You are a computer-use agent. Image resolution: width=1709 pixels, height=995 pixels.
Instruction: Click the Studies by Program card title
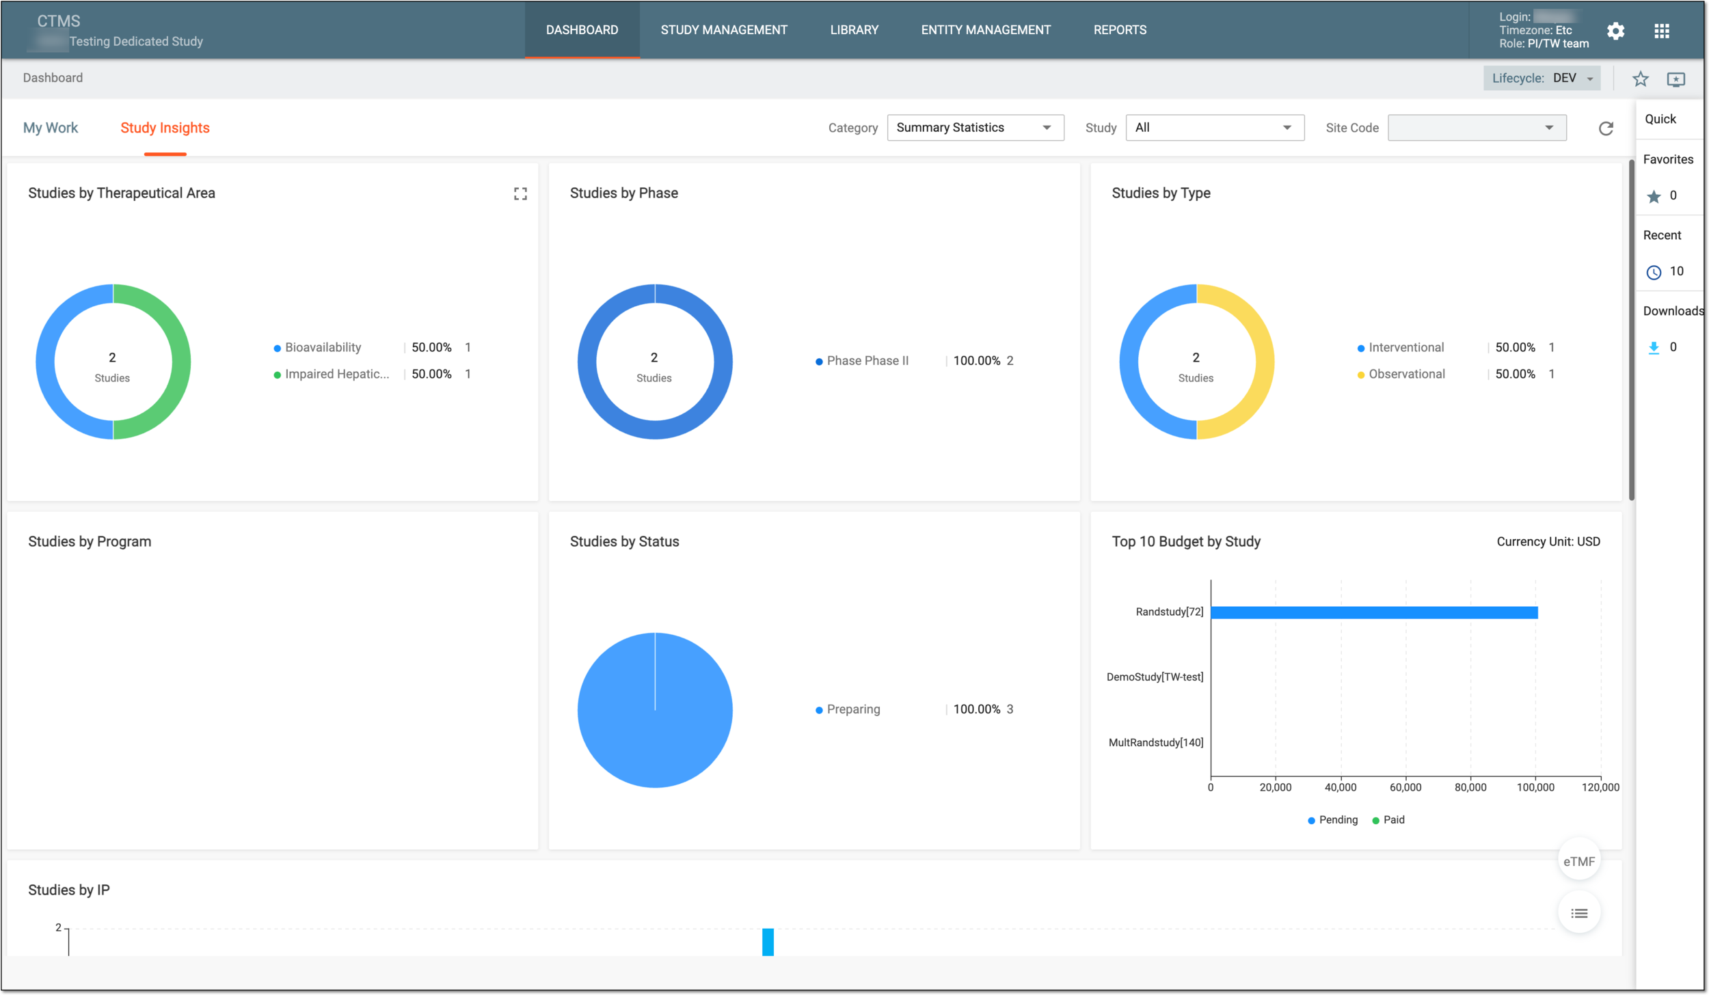coord(90,542)
